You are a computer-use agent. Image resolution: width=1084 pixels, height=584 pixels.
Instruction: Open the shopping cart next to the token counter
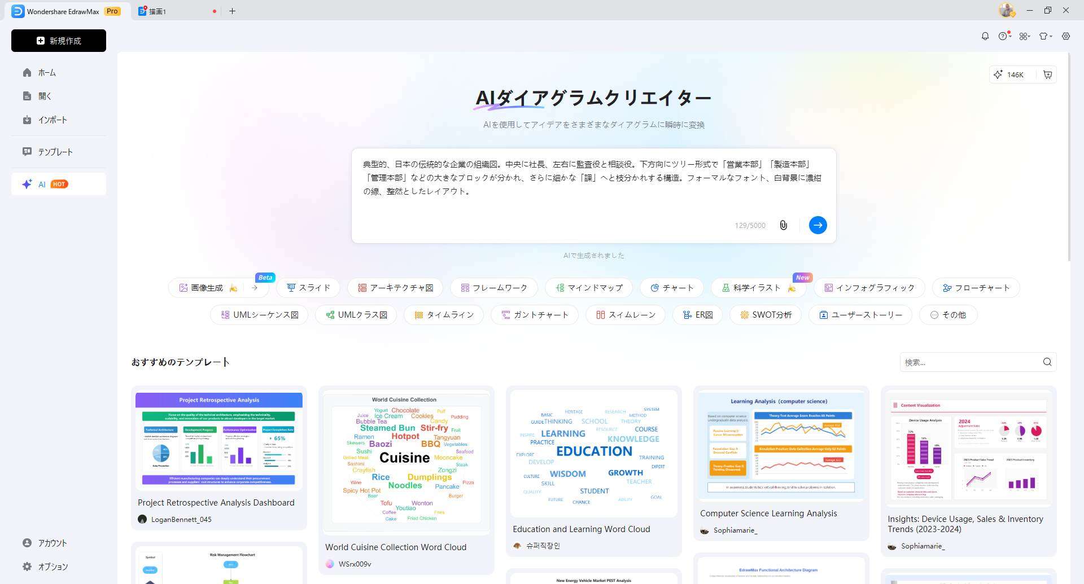pyautogui.click(x=1047, y=74)
